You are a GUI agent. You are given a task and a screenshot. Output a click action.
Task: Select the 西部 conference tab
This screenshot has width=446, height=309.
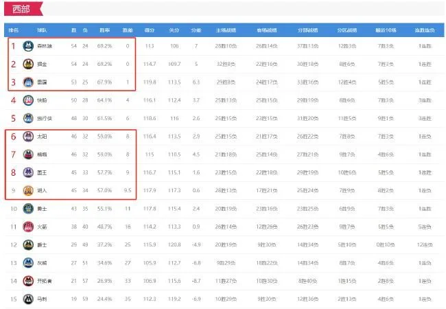(23, 9)
